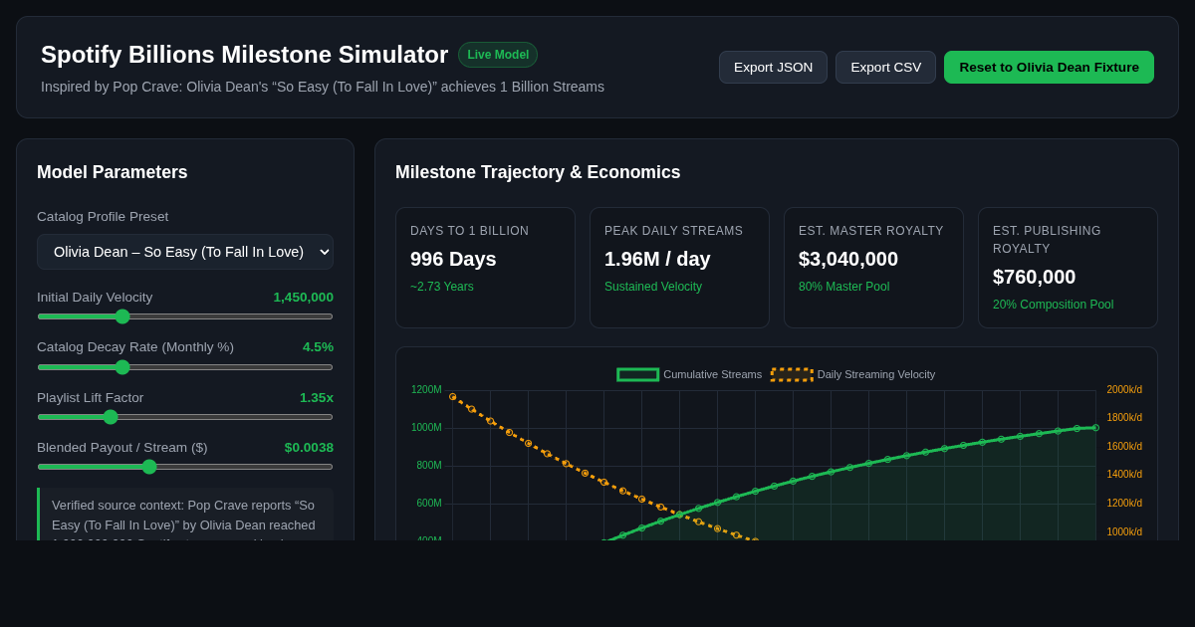Click the 1200M left axis label

click(426, 390)
